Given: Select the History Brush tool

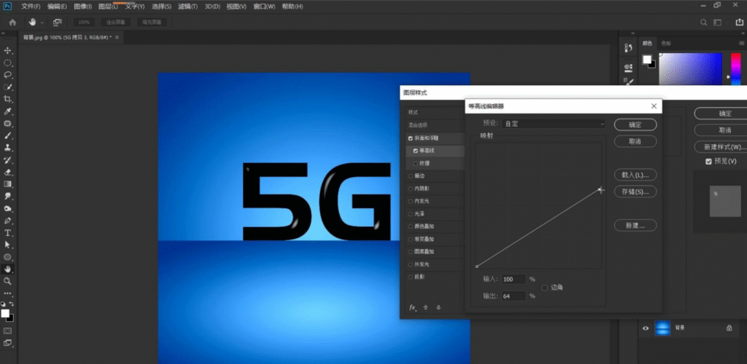Looking at the screenshot, I should pos(7,160).
